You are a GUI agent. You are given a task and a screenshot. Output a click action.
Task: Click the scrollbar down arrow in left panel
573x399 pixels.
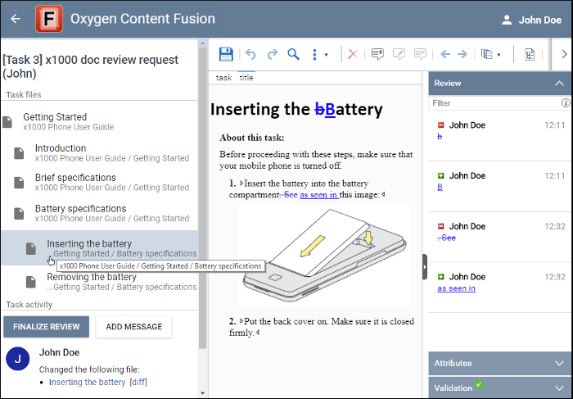[203, 393]
